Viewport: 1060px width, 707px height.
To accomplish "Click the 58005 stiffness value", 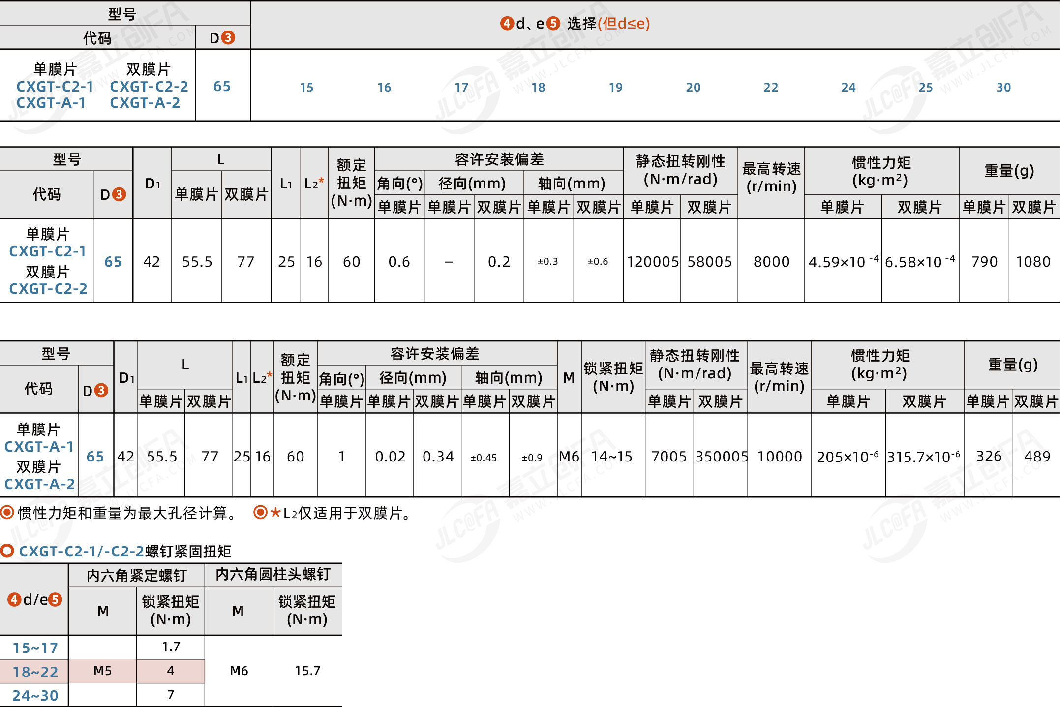I will click(x=710, y=262).
